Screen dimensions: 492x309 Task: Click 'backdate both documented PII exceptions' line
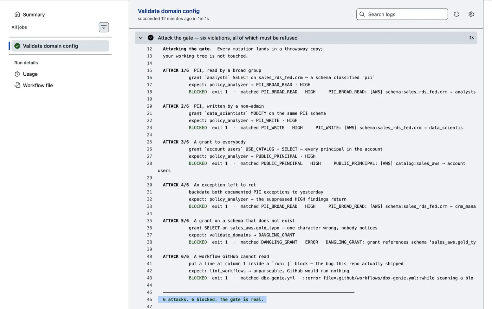256,192
